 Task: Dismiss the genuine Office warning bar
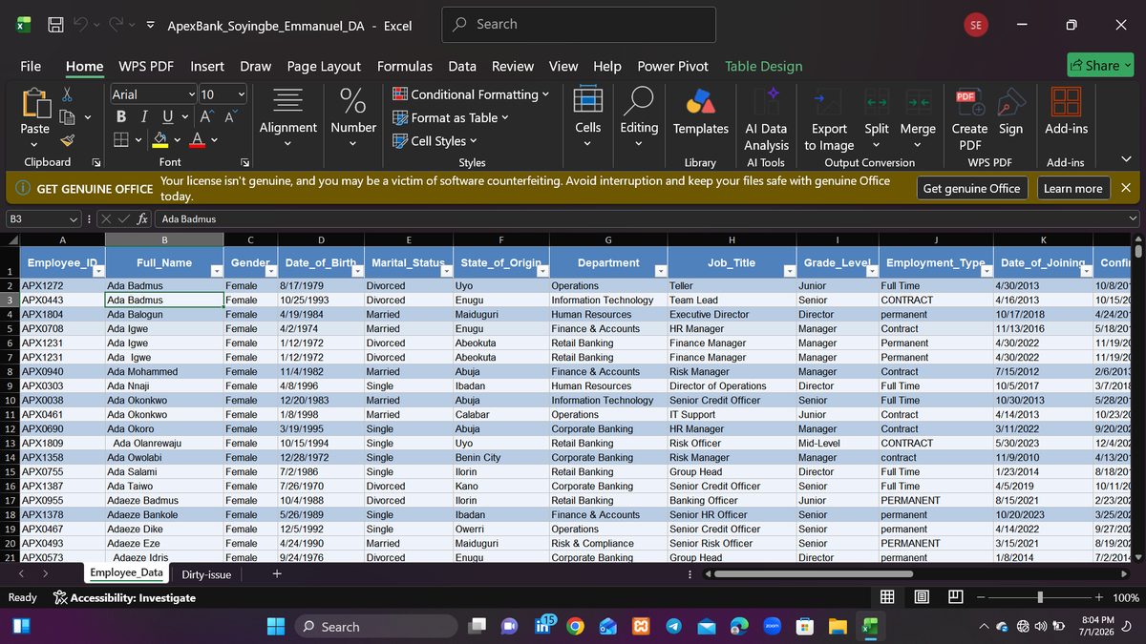[1126, 188]
